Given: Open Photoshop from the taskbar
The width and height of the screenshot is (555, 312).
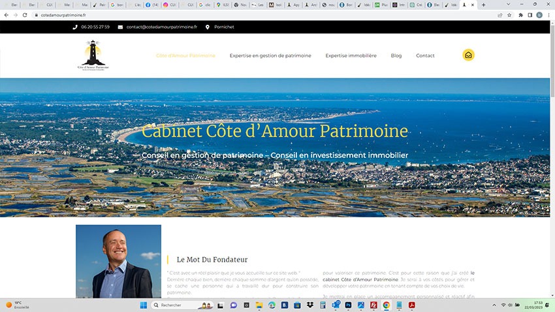Looking at the screenshot, I should (348, 305).
